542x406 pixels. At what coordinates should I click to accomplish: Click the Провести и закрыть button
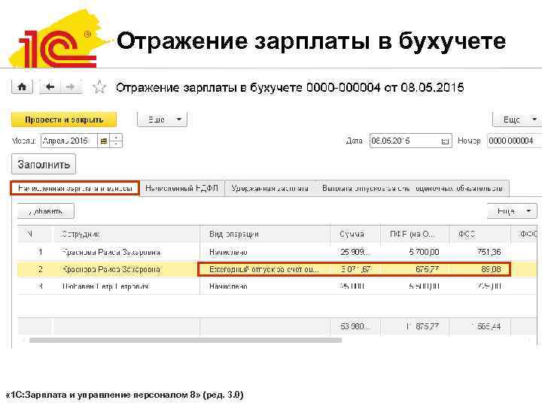pyautogui.click(x=64, y=120)
